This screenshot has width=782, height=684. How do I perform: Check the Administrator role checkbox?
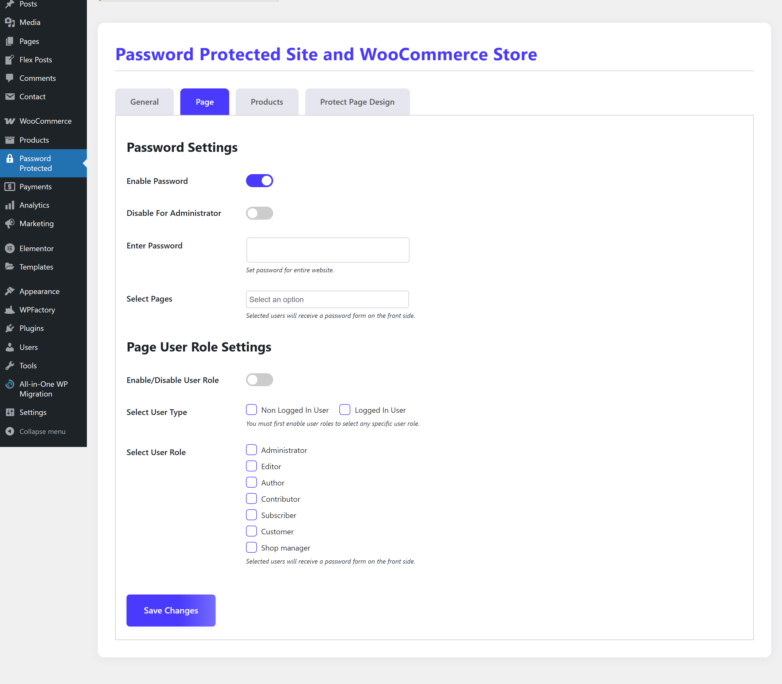point(251,450)
